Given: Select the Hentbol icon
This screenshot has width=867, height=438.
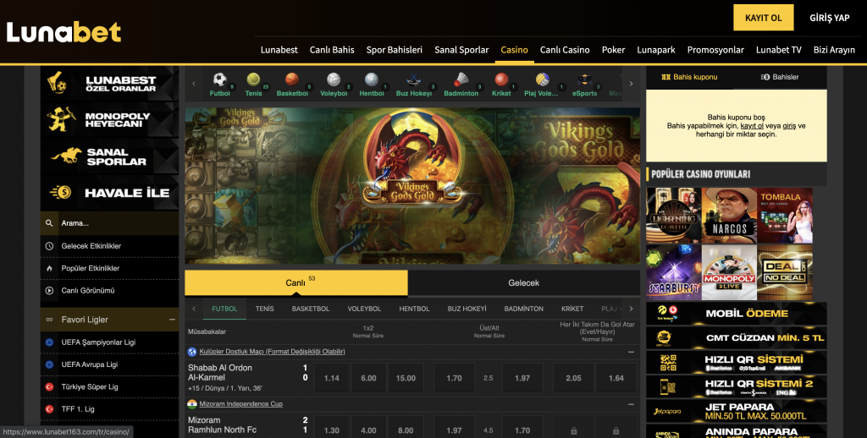Looking at the screenshot, I should [372, 79].
